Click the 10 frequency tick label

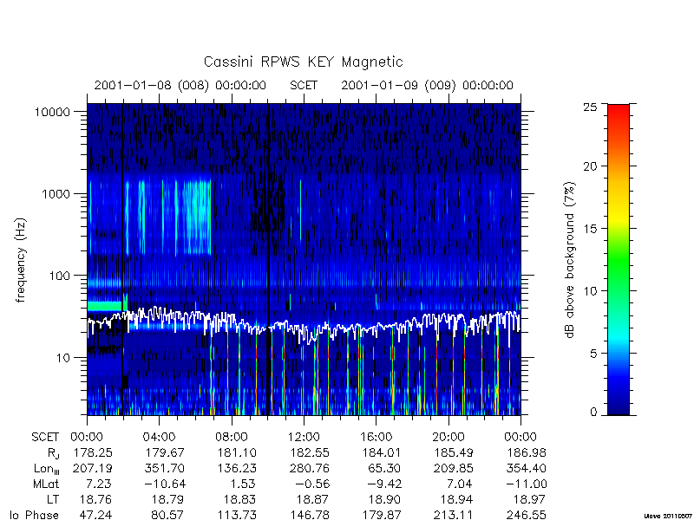pos(63,358)
